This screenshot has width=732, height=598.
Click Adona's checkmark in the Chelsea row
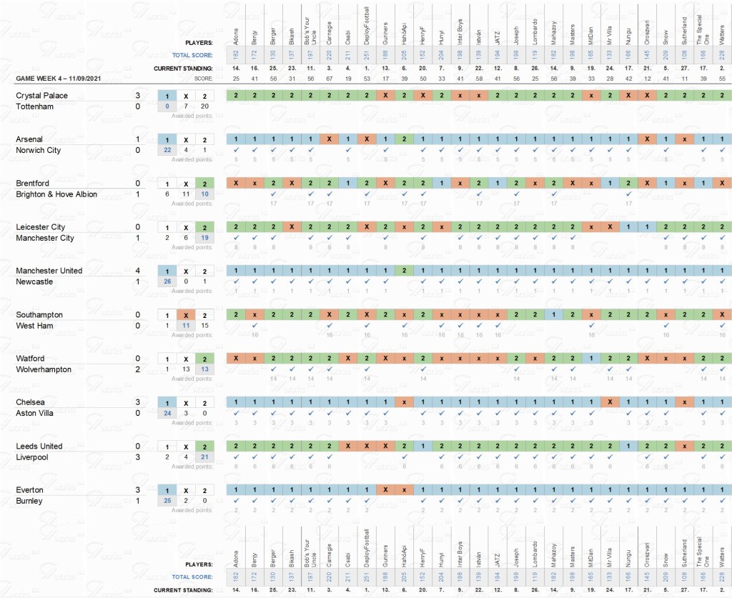click(235, 414)
